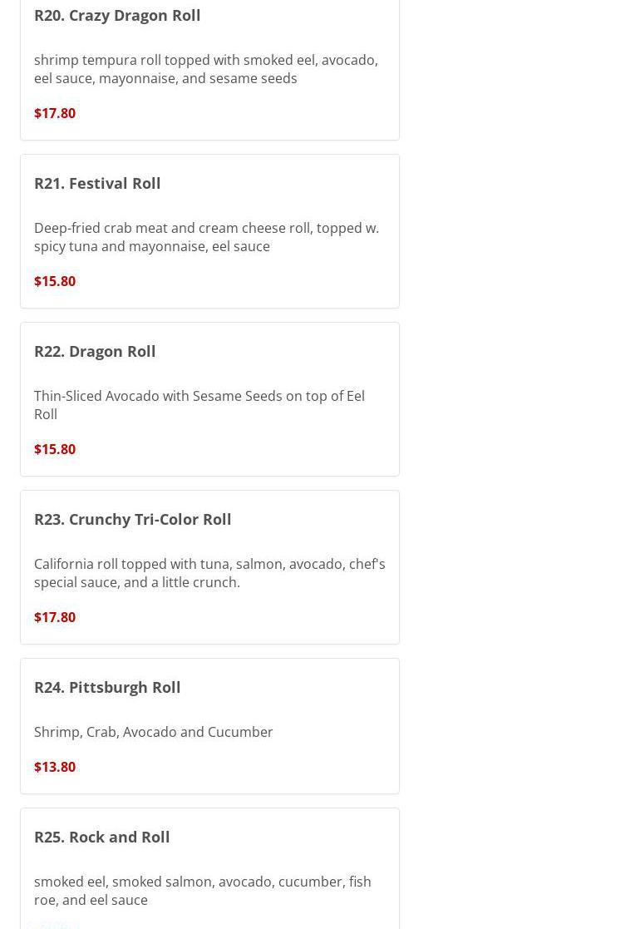Click the Crazy Dragon Roll shrimp tempura description
This screenshot has height=929, width=640.
(206, 69)
